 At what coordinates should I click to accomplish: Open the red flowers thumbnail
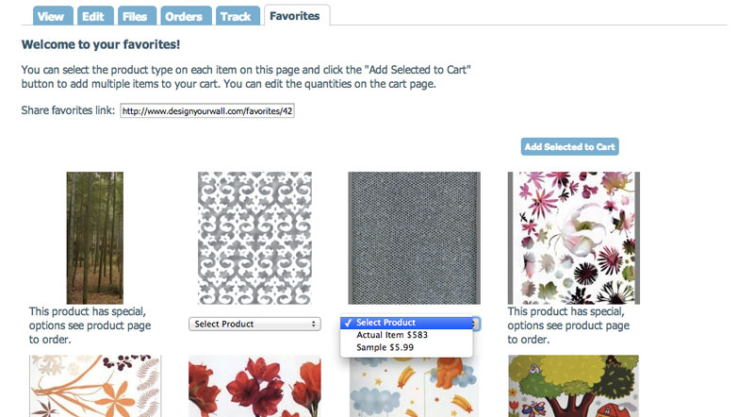254,385
